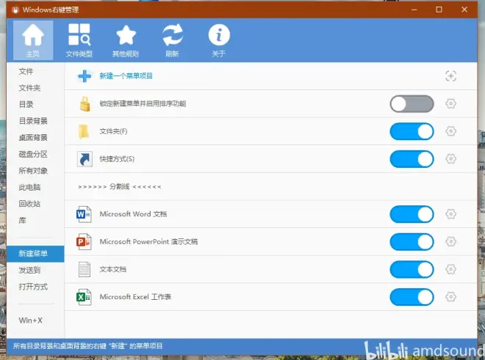The image size is (485, 360).
Task: Click the Microsoft Excel 工作表 label
Action: [x=135, y=297]
